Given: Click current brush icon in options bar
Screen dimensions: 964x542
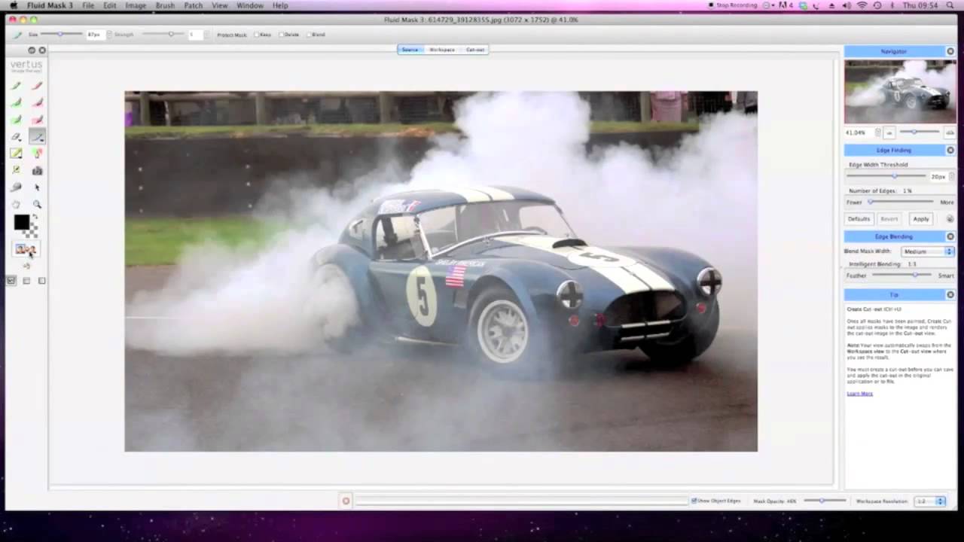Looking at the screenshot, I should pos(17,35).
